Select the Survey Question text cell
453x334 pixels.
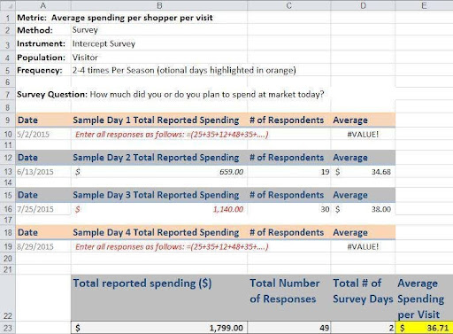(x=171, y=95)
